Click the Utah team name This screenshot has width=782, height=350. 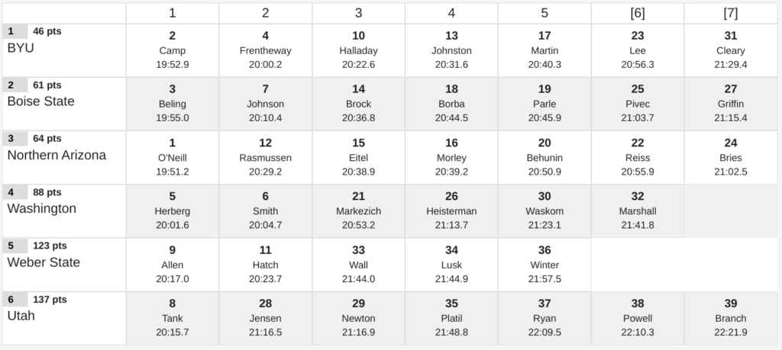tap(21, 316)
